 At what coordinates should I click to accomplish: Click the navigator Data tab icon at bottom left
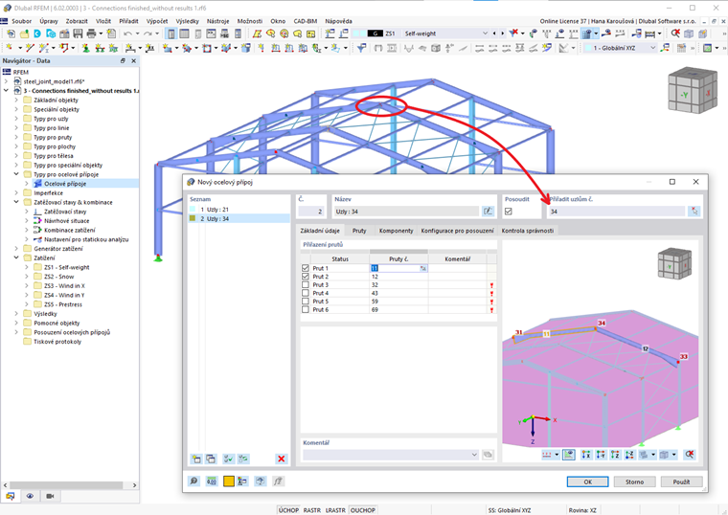pyautogui.click(x=10, y=496)
